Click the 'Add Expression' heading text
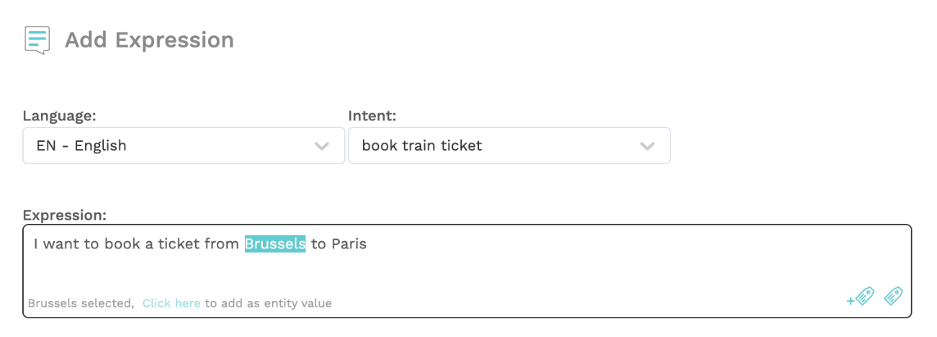Viewport: 937px width, 337px height. pyautogui.click(x=149, y=40)
